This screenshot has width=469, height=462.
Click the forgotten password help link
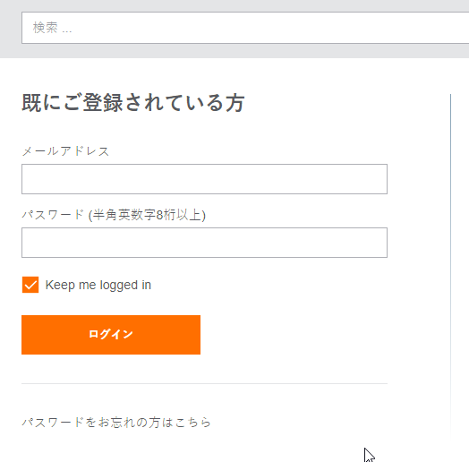(x=116, y=423)
